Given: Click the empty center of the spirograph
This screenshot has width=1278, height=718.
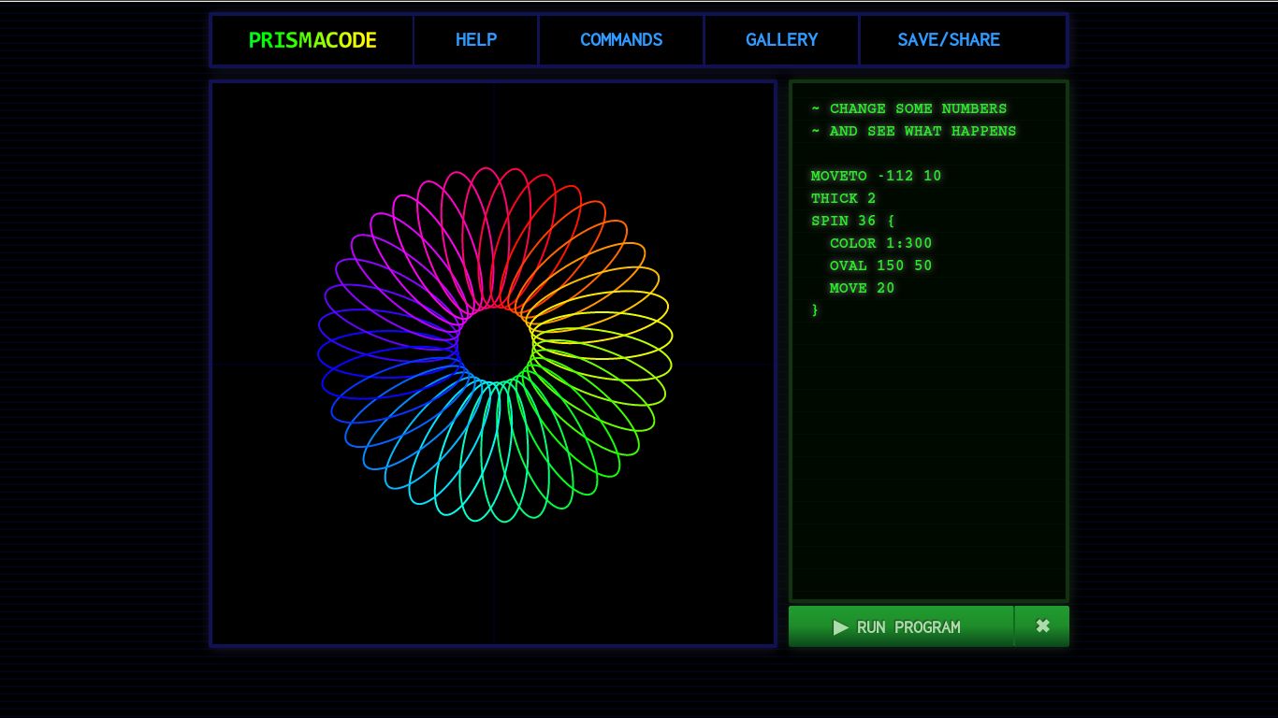Looking at the screenshot, I should coord(494,345).
